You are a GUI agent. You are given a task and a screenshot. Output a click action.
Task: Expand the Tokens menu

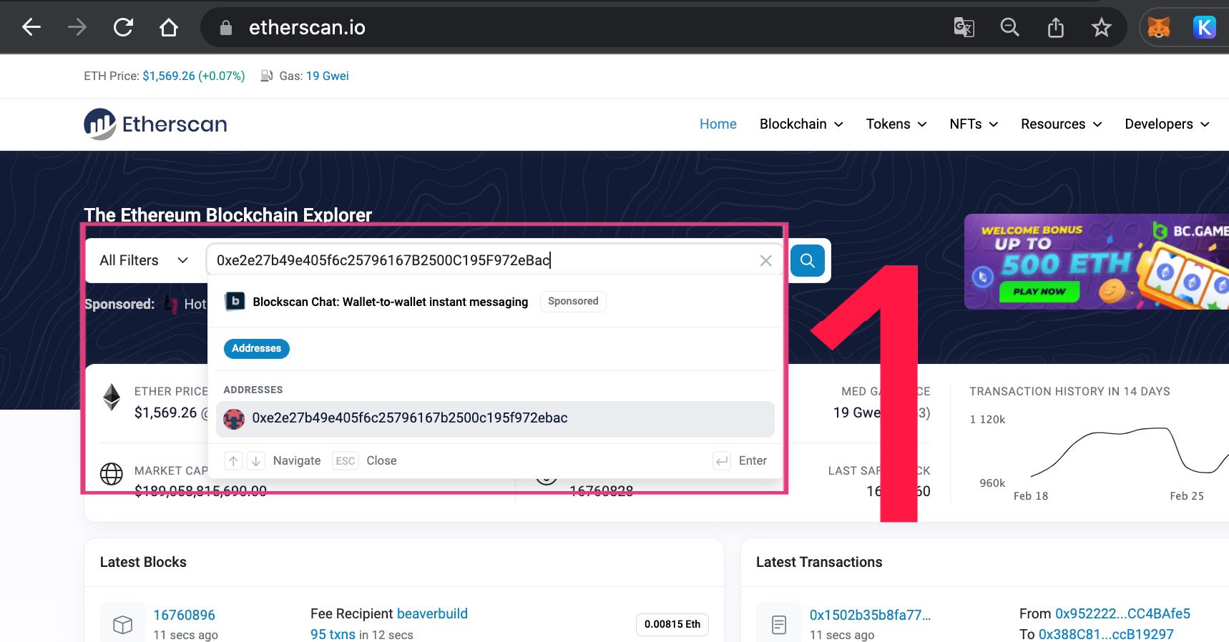tap(896, 124)
